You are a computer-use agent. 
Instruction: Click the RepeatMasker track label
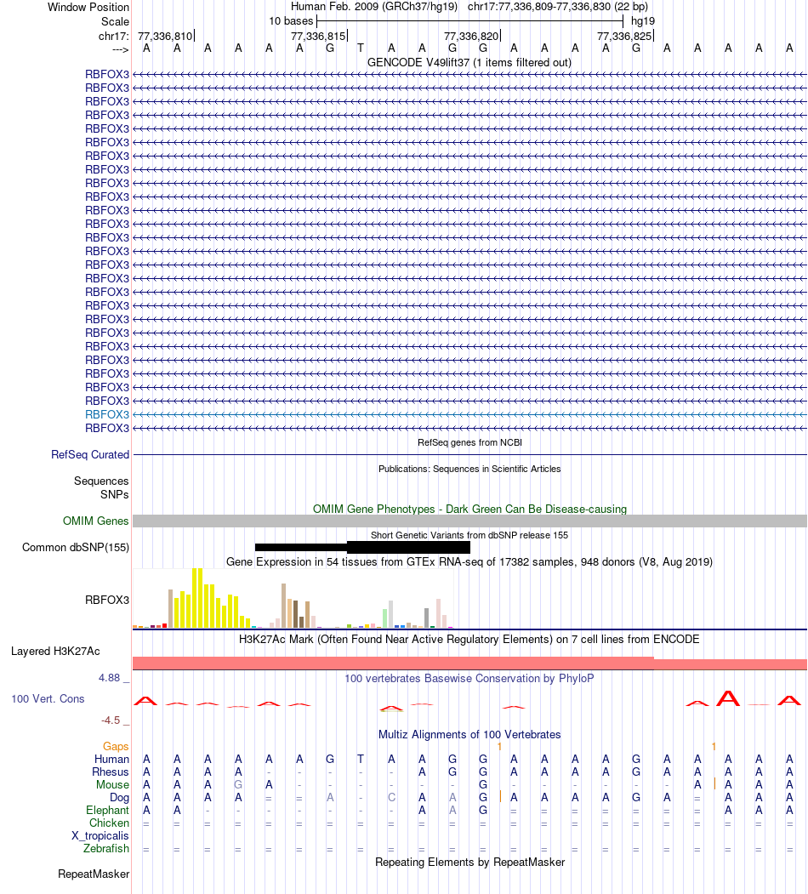94,874
